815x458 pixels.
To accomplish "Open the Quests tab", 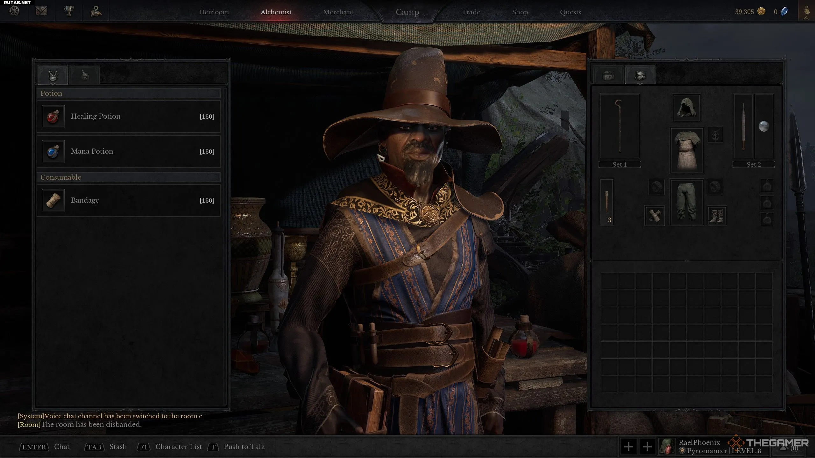I will [x=570, y=12].
